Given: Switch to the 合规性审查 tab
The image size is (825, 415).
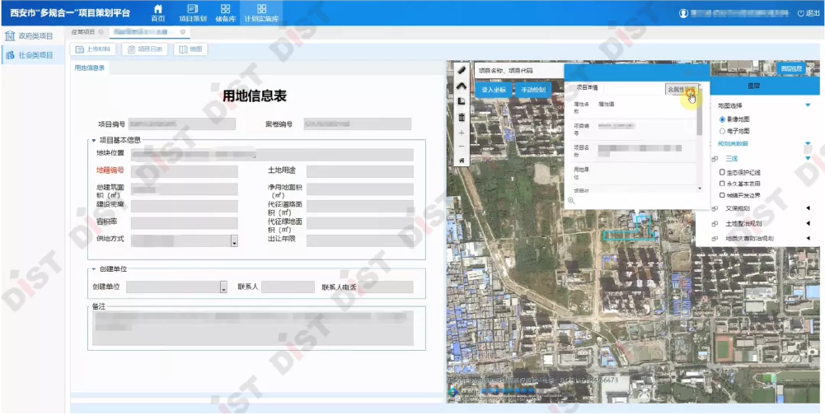Looking at the screenshot, I should 681,87.
